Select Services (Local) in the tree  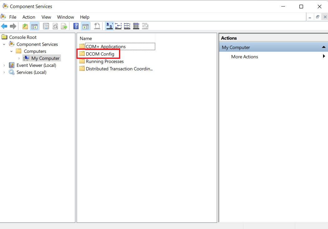tap(31, 72)
